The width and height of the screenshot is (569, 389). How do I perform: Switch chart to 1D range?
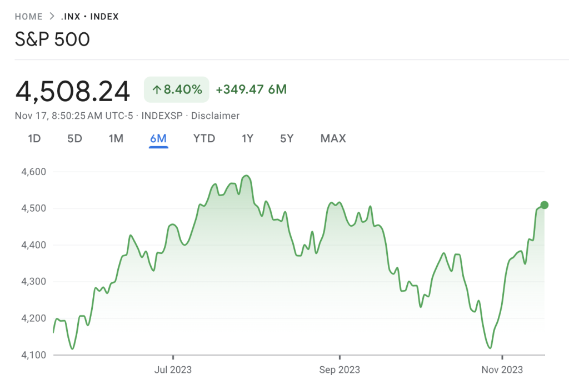pos(34,138)
